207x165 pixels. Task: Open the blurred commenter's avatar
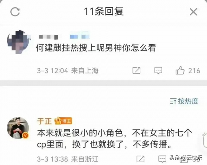(19, 42)
